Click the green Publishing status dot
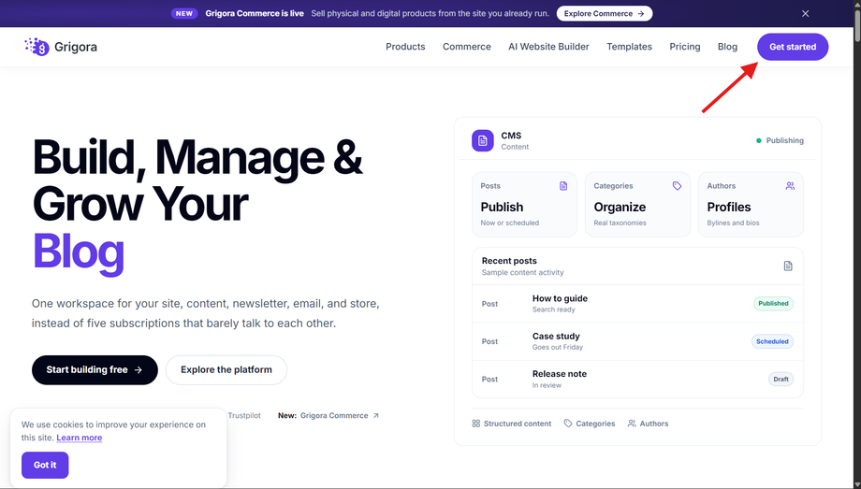The height and width of the screenshot is (489, 861). click(759, 140)
